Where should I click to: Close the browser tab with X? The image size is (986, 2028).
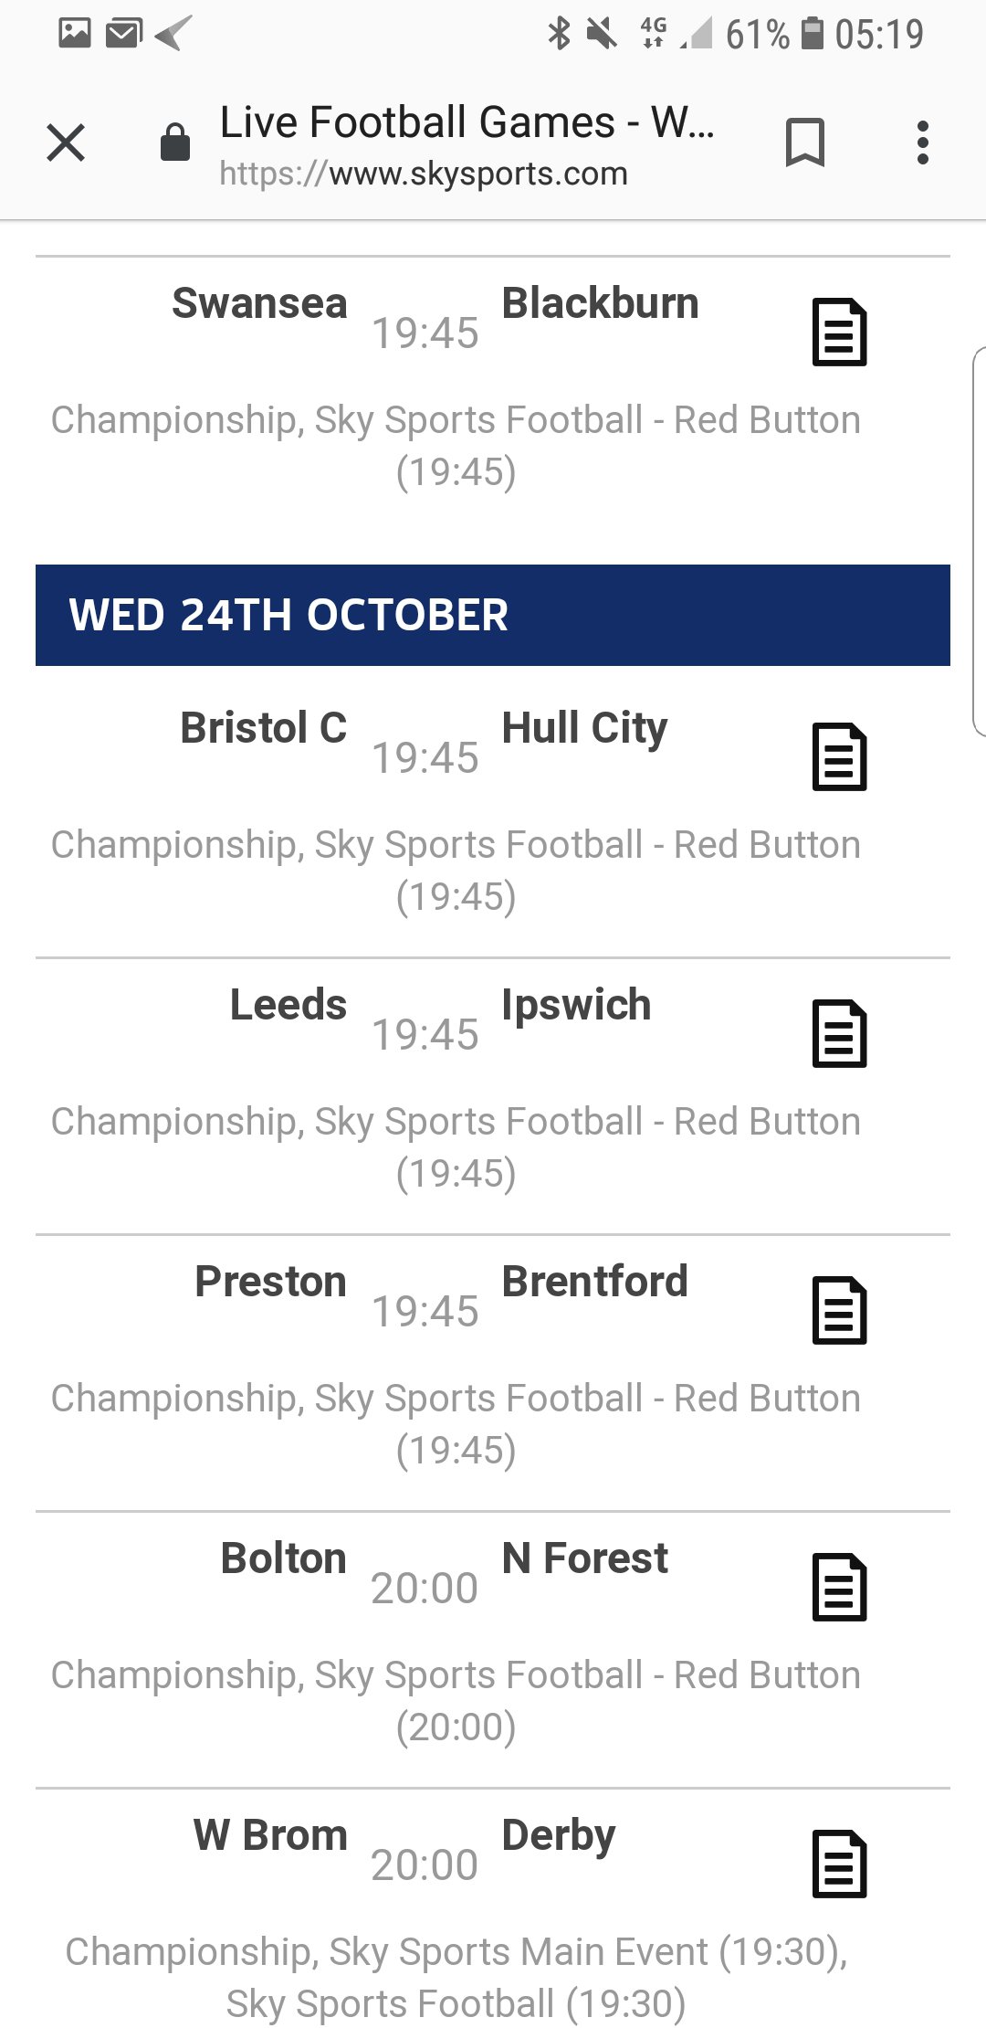pos(66,143)
